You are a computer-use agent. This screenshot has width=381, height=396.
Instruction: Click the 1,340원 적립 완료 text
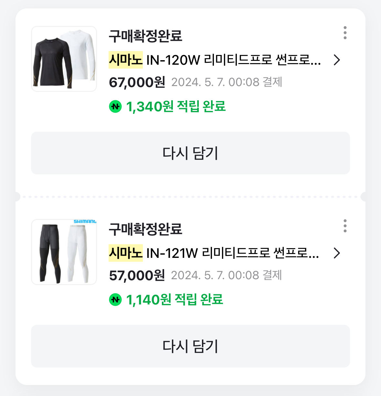pyautogui.click(x=176, y=106)
